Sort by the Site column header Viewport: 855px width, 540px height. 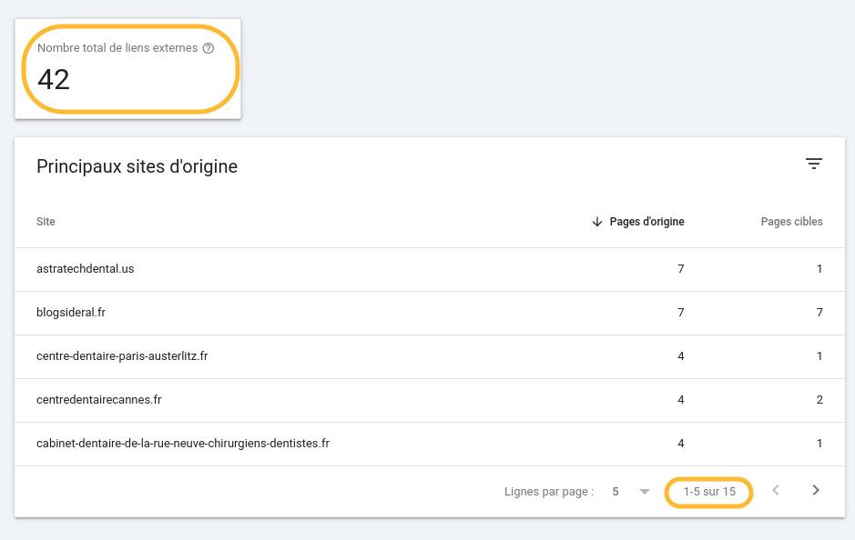click(45, 221)
